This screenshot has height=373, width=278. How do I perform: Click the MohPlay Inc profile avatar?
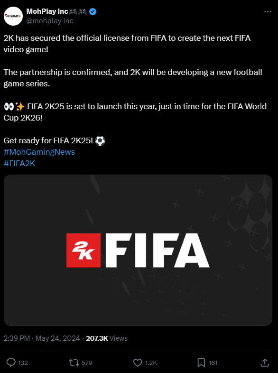click(13, 16)
